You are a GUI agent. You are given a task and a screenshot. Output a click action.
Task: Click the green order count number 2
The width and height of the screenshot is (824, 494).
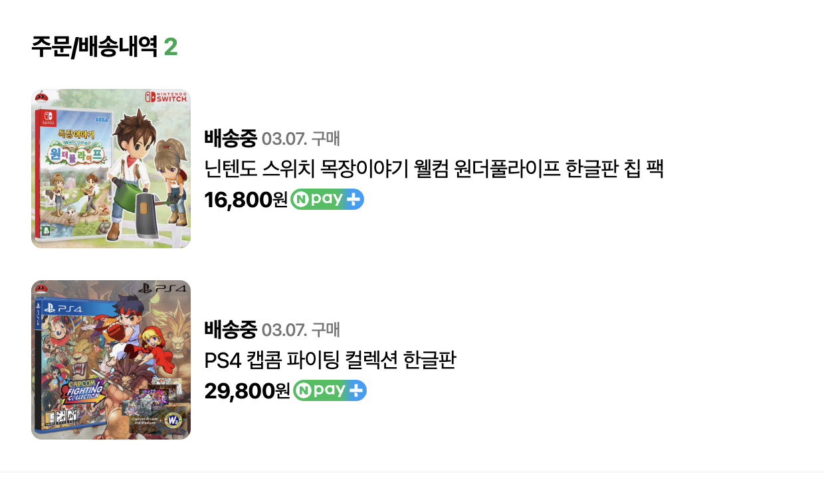[x=171, y=47]
